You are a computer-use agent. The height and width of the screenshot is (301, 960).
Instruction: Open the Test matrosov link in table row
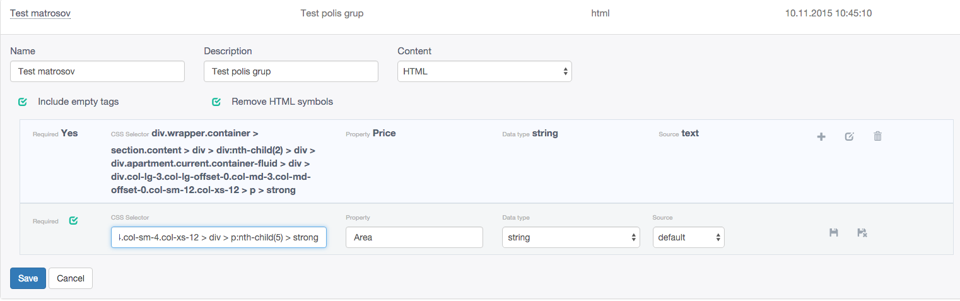(x=40, y=13)
